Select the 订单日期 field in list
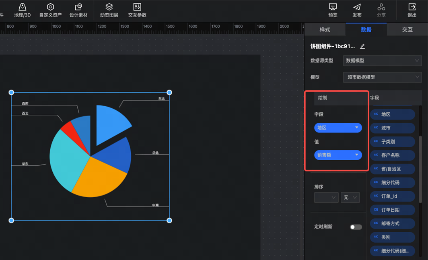The height and width of the screenshot is (260, 428). tap(392, 210)
